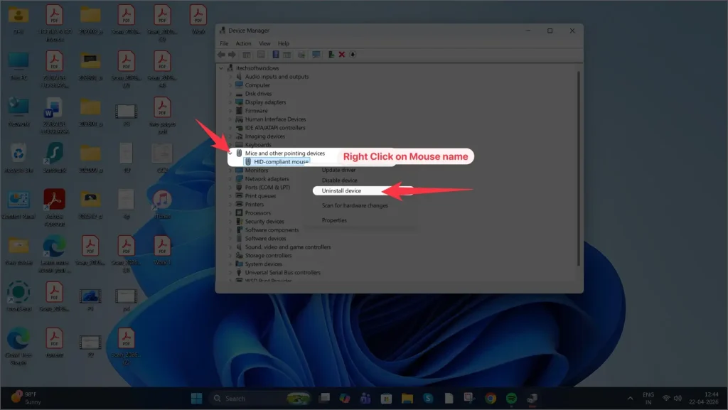Expand the Display adapters category
728x410 pixels.
pyautogui.click(x=230, y=102)
